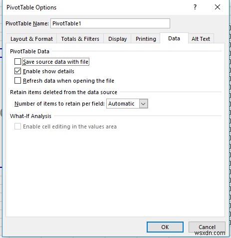Click the 'PivotTable Data' section heading
231x238 pixels.
(29, 51)
